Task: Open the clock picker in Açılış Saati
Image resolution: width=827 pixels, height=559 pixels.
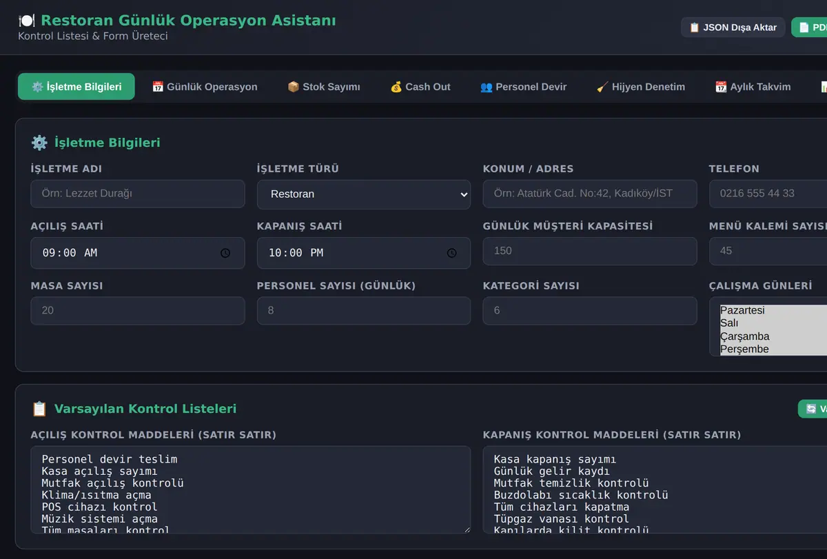Action: tap(225, 253)
